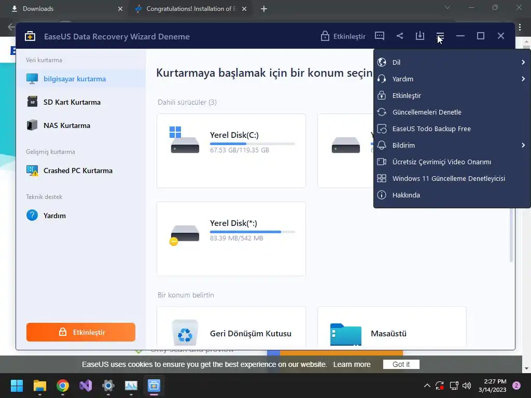The height and width of the screenshot is (398, 531).
Task: Click the EaseUS first-aid logo icon
Action: coord(30,36)
